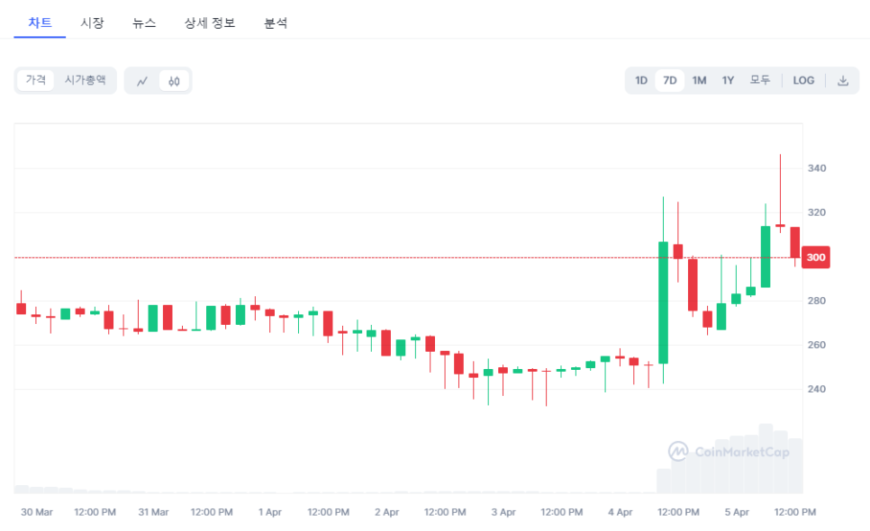Image resolution: width=870 pixels, height=531 pixels.
Task: Open the 차트 tab
Action: pyautogui.click(x=40, y=22)
